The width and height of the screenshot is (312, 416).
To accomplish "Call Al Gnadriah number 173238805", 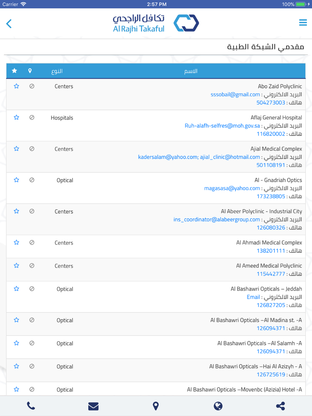I will coord(271,196).
